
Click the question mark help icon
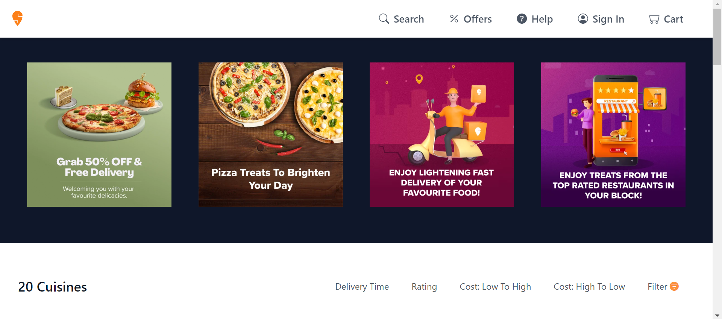coord(522,18)
